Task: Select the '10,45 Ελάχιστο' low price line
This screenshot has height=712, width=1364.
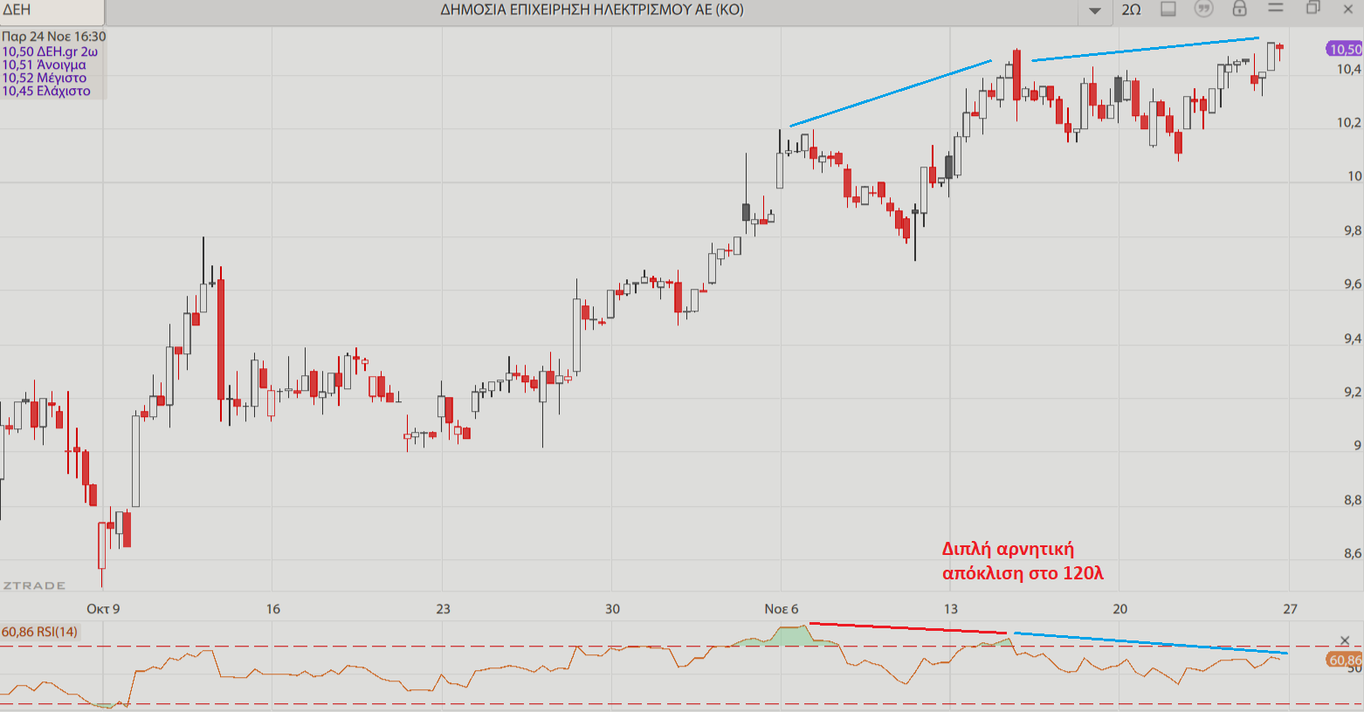Action: tap(45, 91)
